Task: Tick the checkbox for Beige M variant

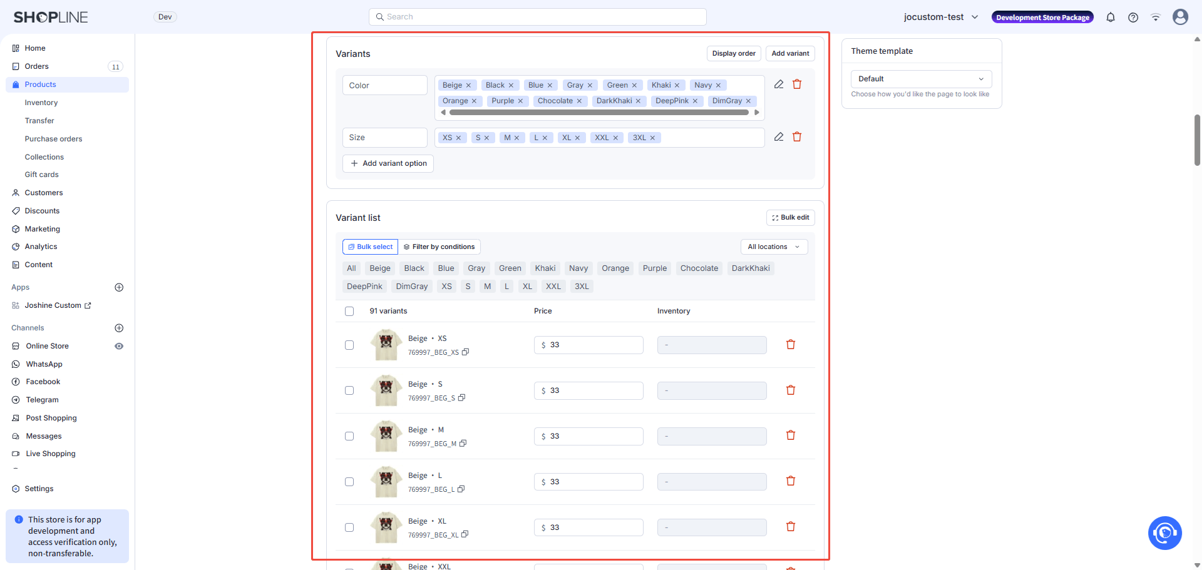Action: pos(349,436)
